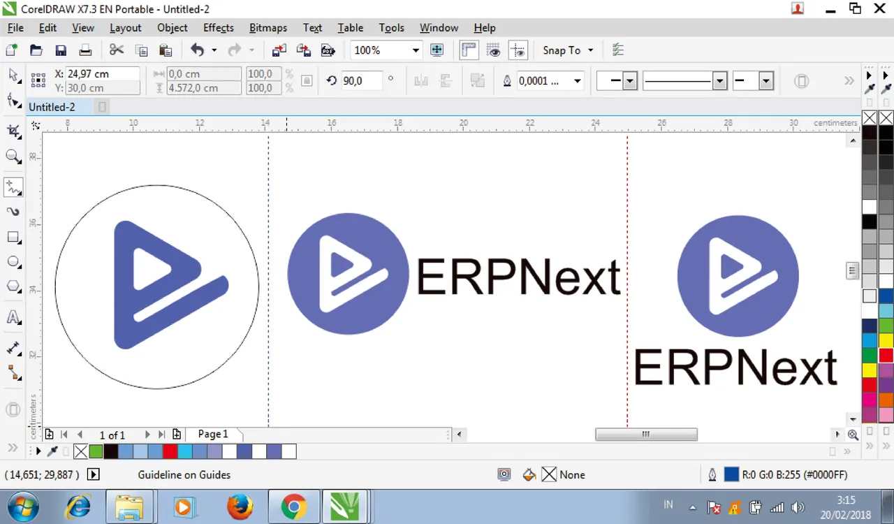The image size is (894, 524).
Task: Select the Page 1 tab
Action: coord(214,435)
